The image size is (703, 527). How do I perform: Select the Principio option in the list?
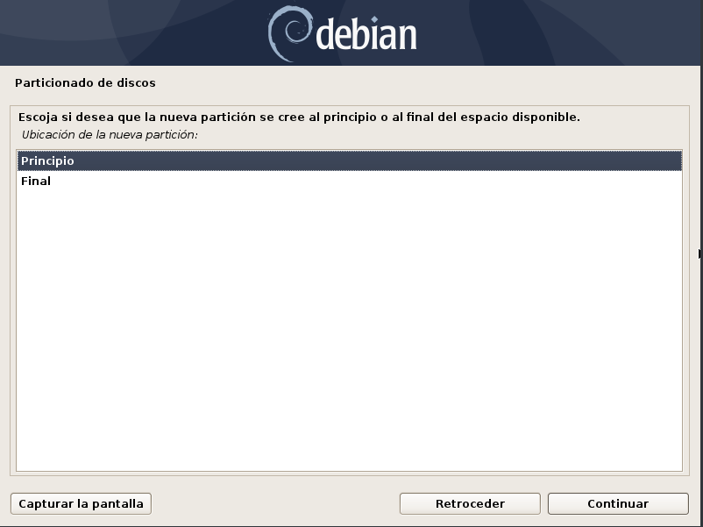tap(349, 160)
